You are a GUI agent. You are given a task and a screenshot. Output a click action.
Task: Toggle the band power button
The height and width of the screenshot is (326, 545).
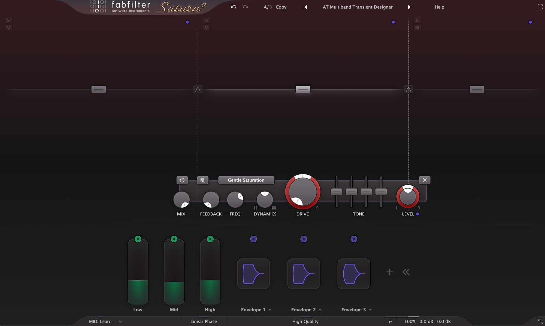tap(182, 180)
